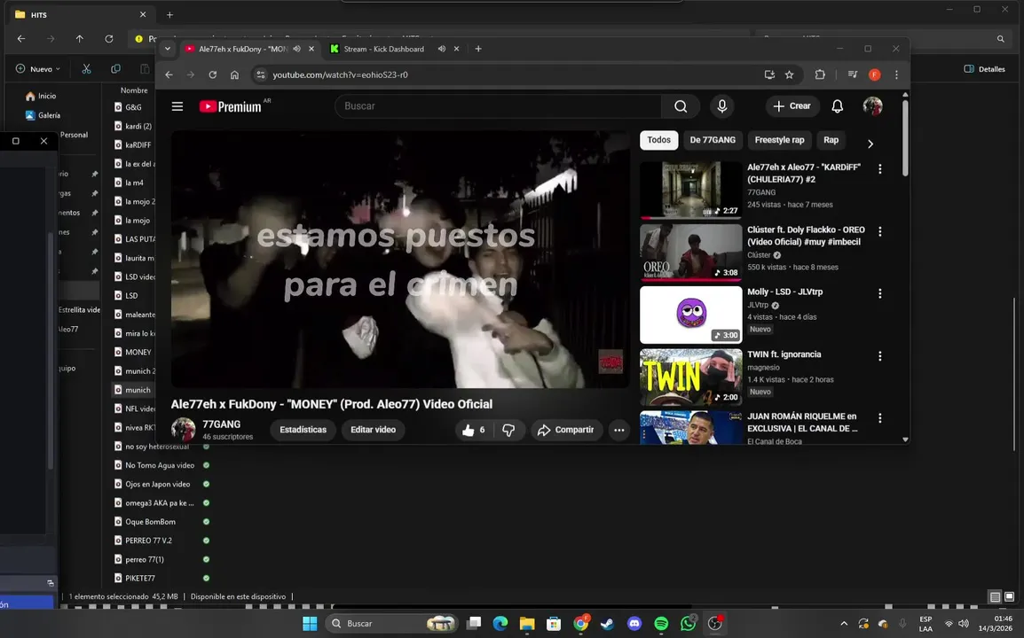This screenshot has height=638, width=1024.
Task: Open more actions ellipsis under the video
Action: click(618, 430)
